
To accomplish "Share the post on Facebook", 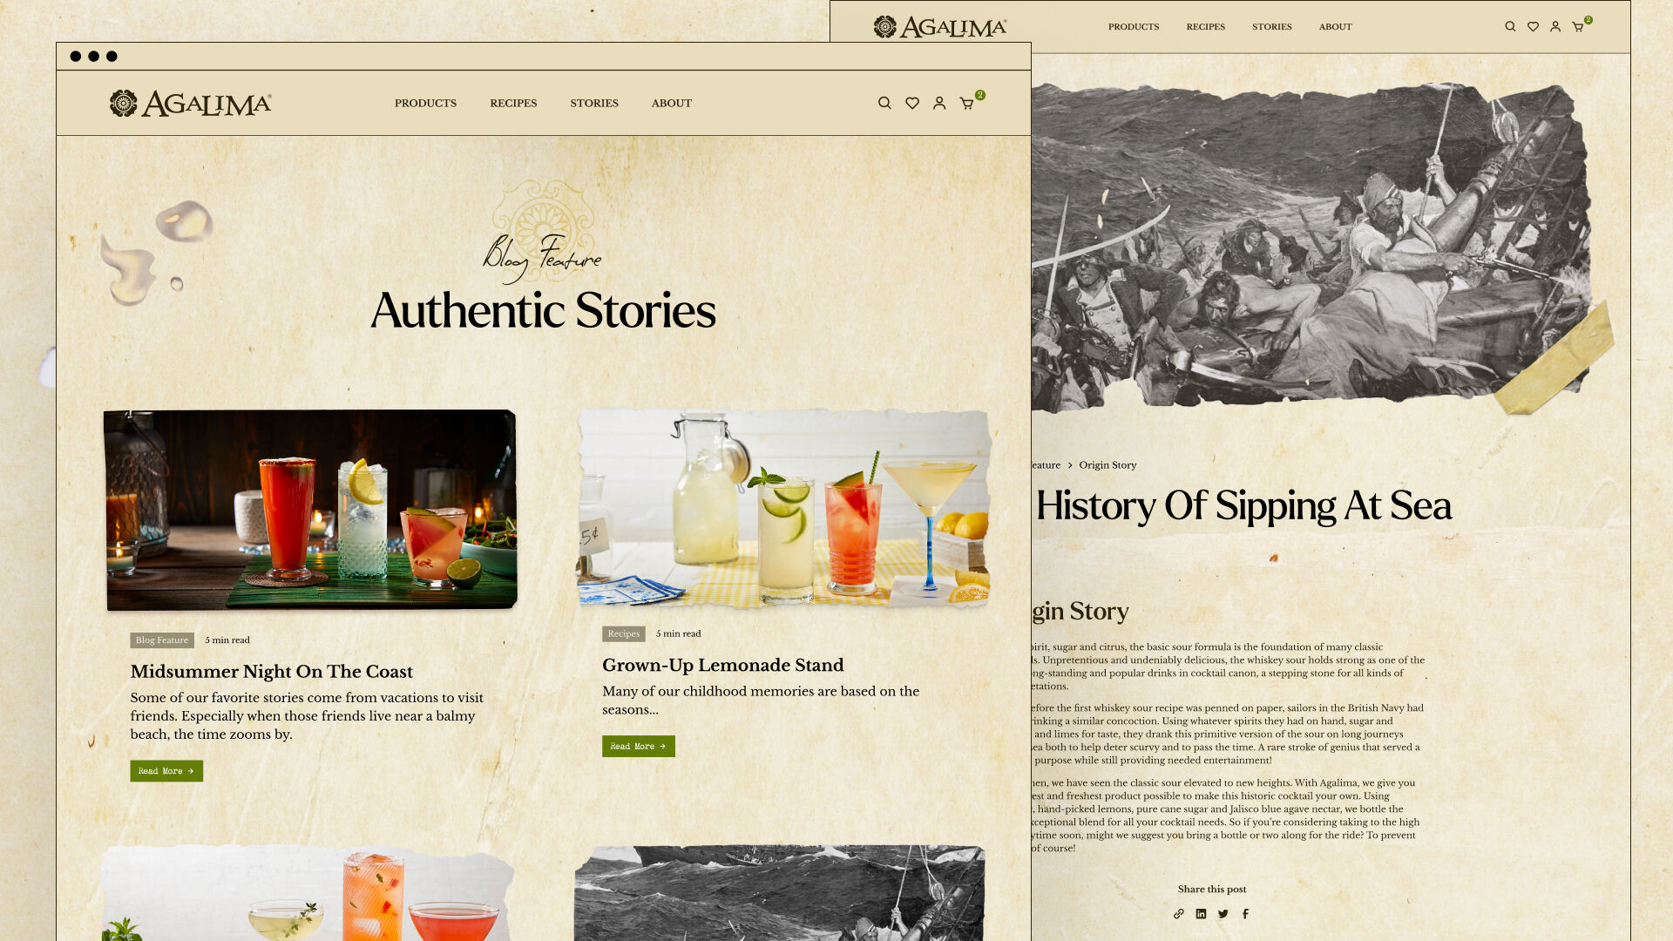I will 1245,914.
